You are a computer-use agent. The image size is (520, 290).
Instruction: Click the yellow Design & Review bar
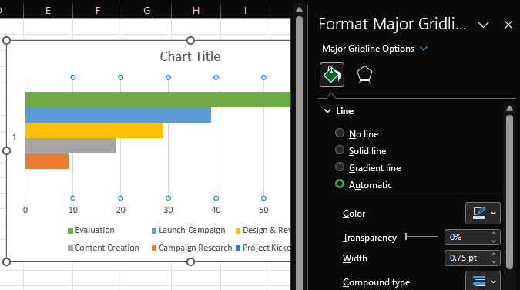94,130
